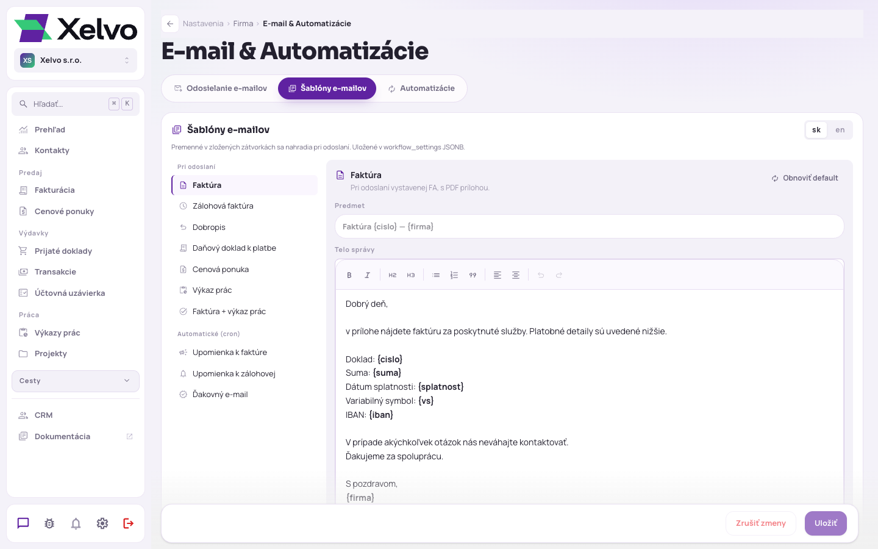Go back using breadcrumb arrow

point(170,24)
